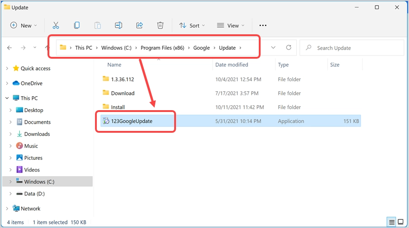
Task: Expand chevron after Update in breadcrumb
Action: [240, 47]
